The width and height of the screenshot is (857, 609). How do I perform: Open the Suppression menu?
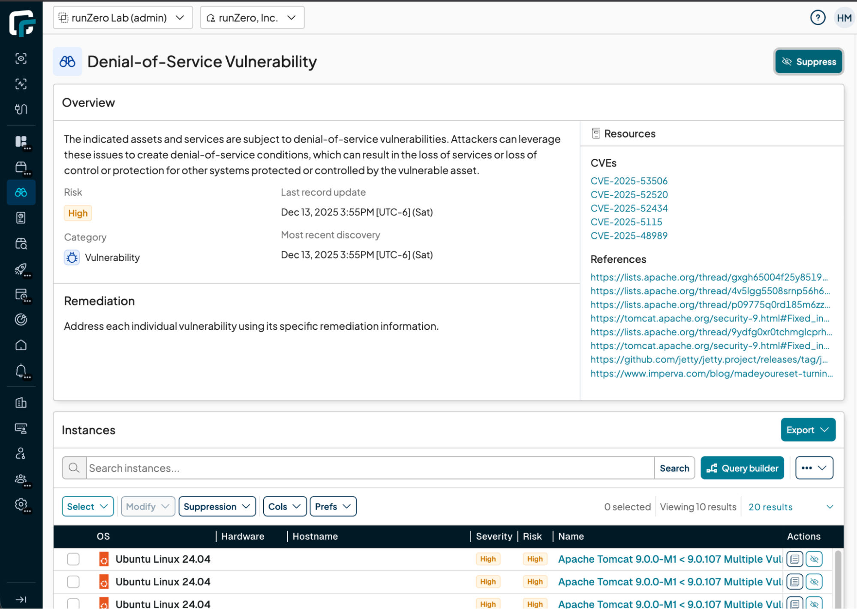pyautogui.click(x=217, y=507)
